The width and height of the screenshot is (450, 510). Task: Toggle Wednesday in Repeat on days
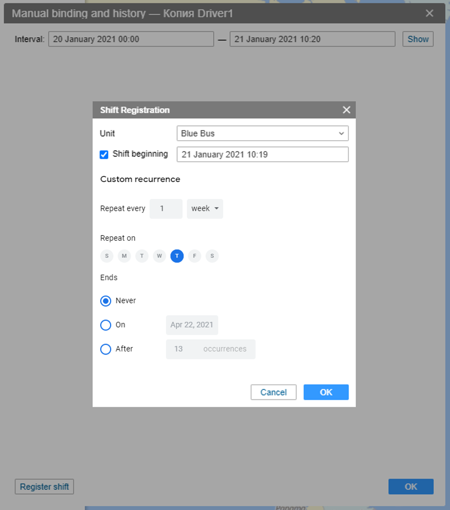pyautogui.click(x=159, y=256)
